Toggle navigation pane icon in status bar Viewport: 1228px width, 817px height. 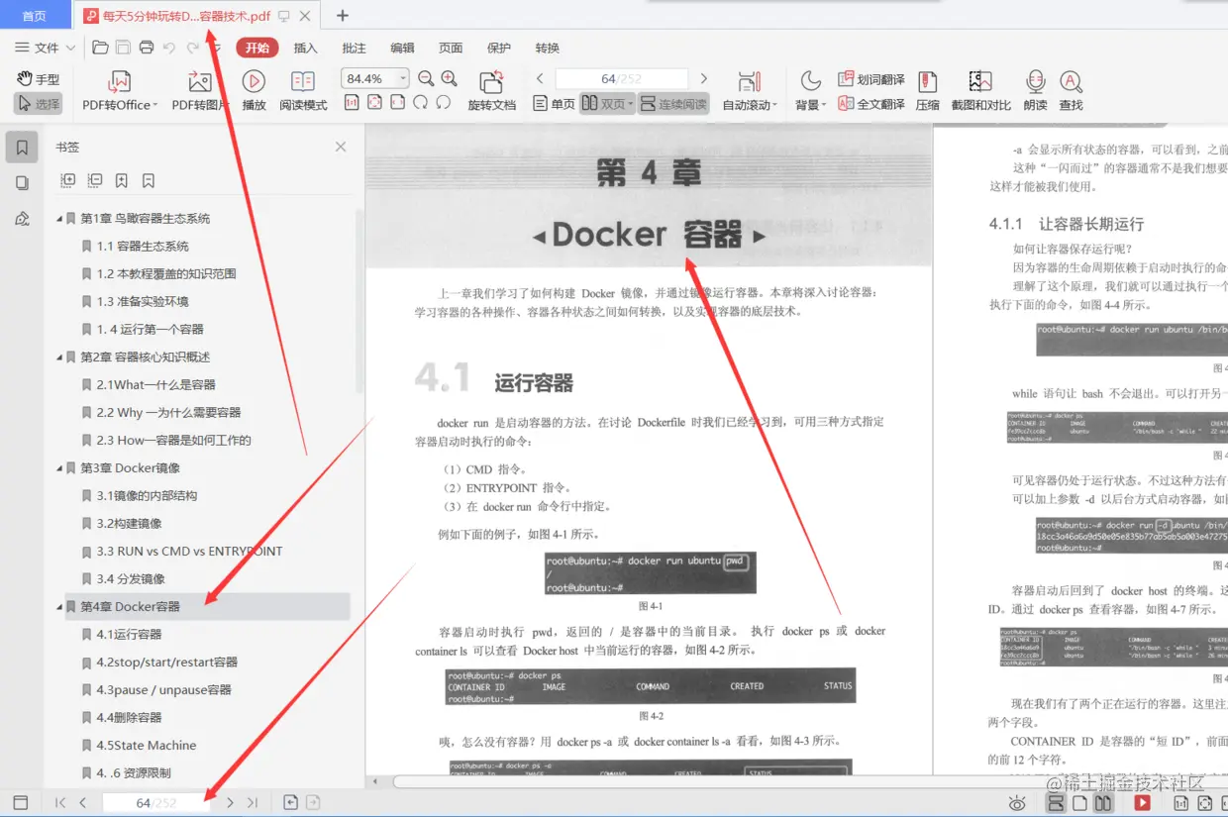pyautogui.click(x=20, y=803)
